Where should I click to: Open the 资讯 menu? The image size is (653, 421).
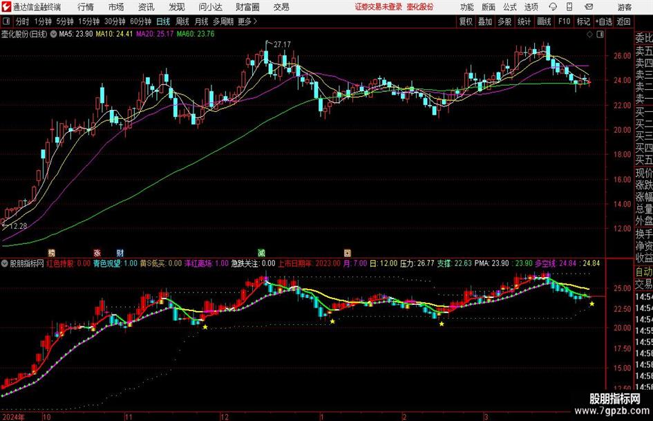146,7
